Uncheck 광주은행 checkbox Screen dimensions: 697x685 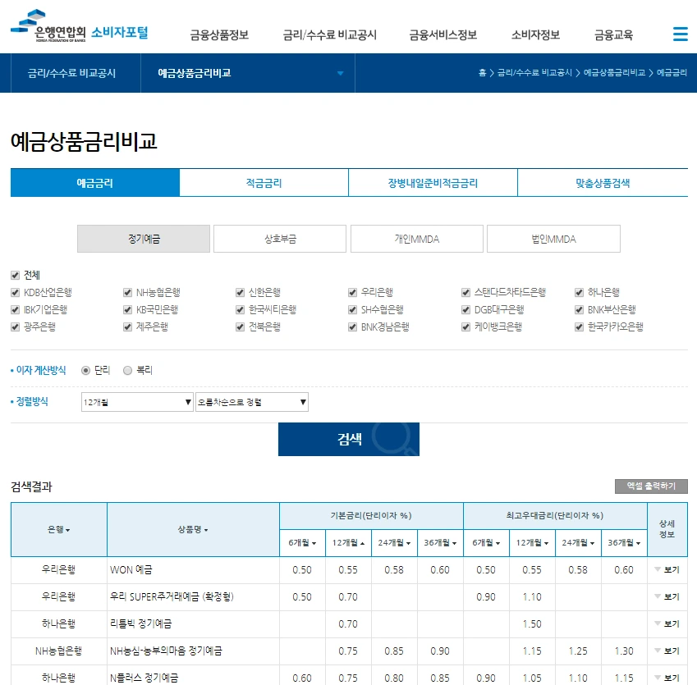(15, 327)
